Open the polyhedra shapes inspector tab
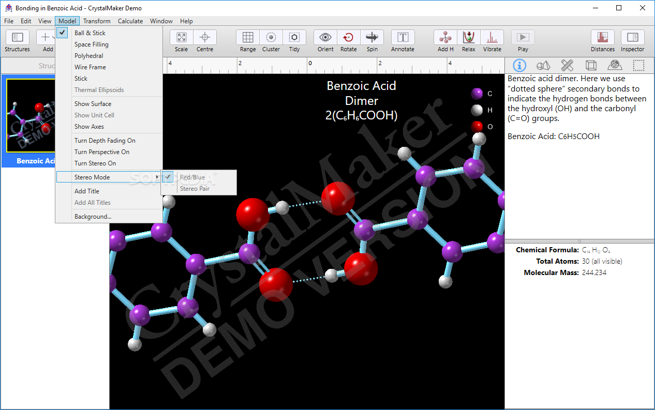Image resolution: width=655 pixels, height=410 pixels. 543,65
